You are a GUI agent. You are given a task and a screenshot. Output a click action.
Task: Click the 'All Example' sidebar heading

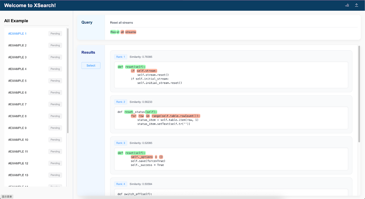point(16,21)
